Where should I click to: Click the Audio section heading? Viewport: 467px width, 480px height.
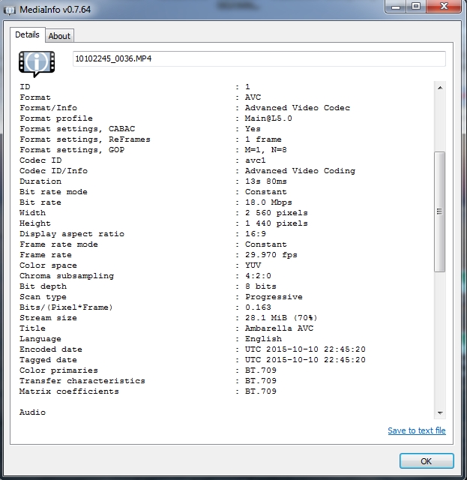point(32,412)
